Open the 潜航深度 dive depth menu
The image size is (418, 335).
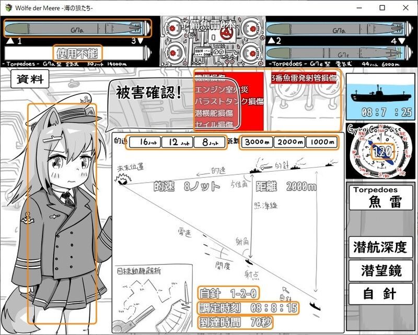pos(381,247)
